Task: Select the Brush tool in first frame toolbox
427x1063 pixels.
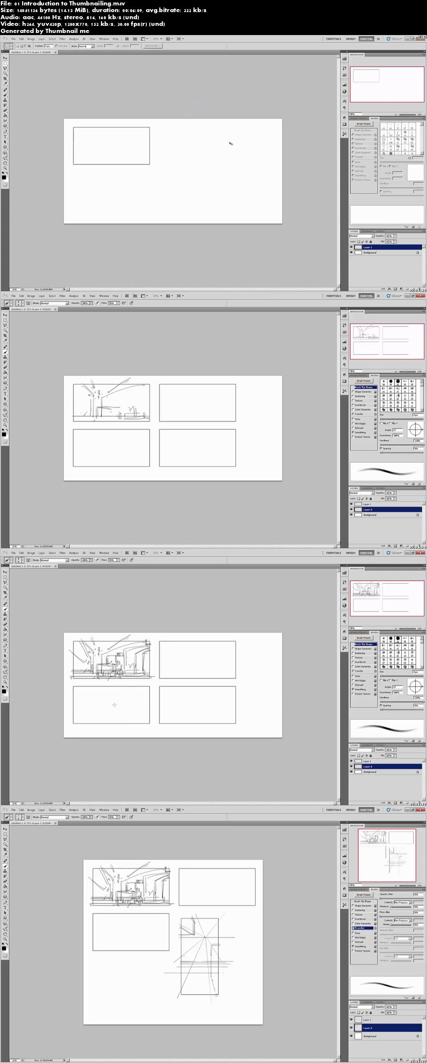Action: [5, 95]
